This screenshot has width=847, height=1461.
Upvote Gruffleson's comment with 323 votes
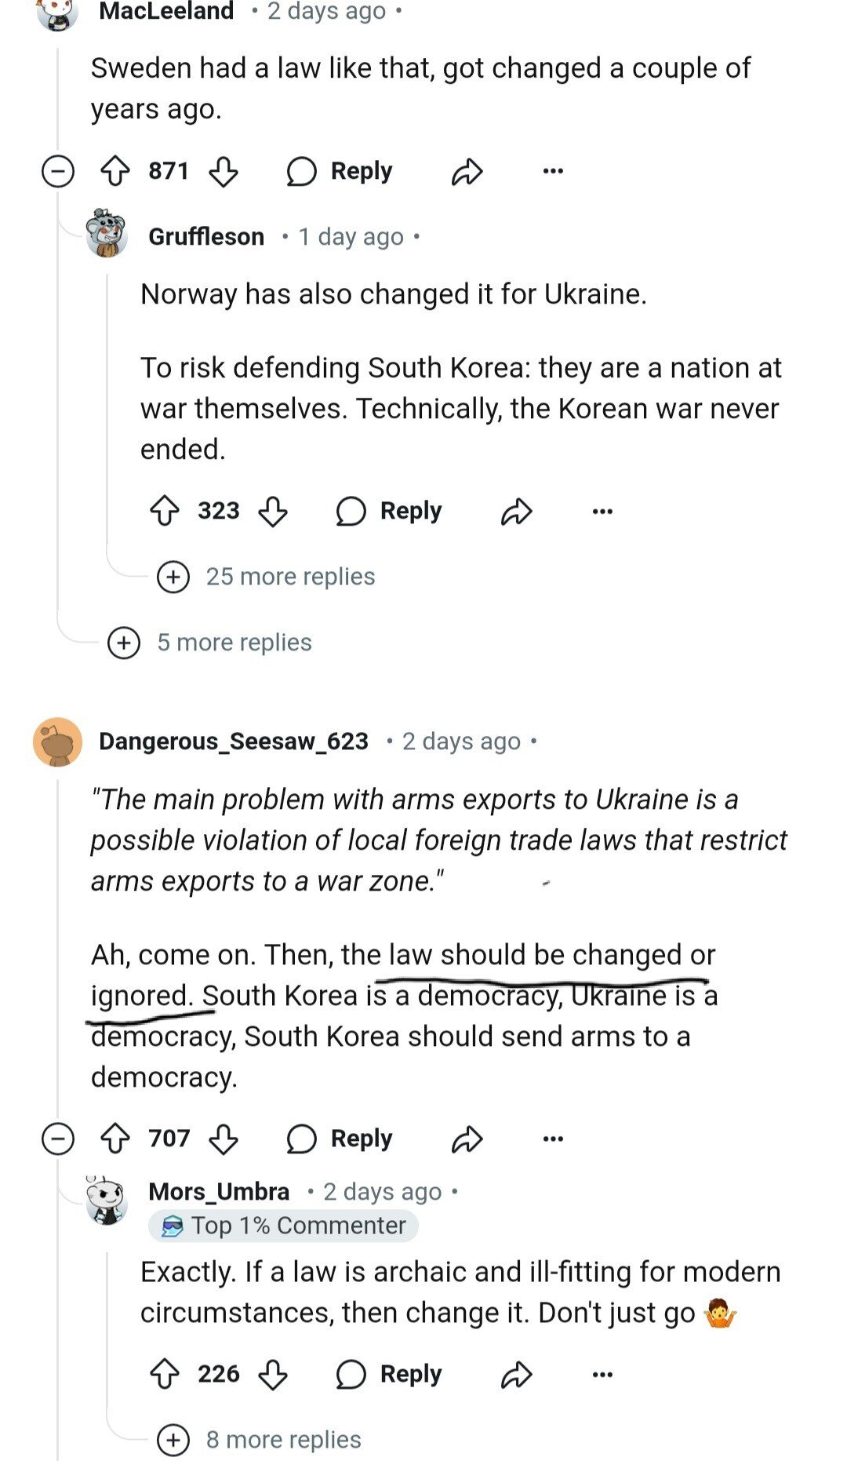pos(165,512)
